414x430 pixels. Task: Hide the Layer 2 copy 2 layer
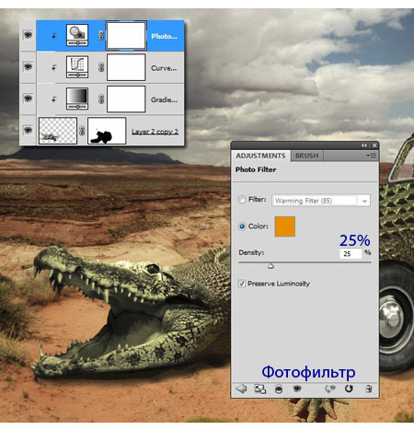[28, 130]
